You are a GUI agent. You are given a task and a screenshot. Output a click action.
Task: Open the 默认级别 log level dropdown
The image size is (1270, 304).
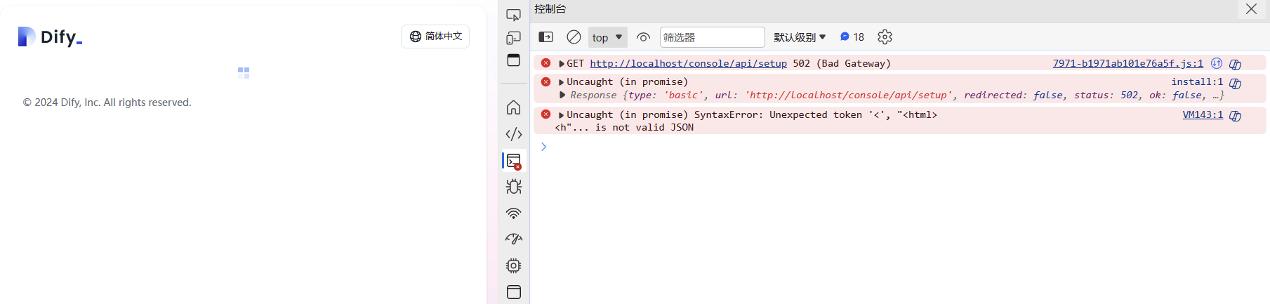point(800,37)
